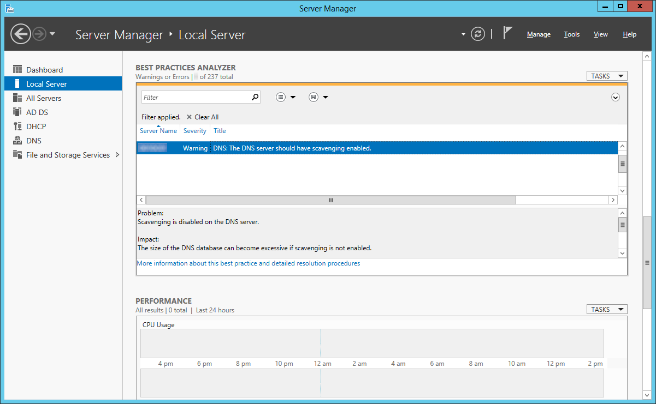The image size is (656, 404).
Task: Click the Refresh icon in header
Action: pos(478,34)
